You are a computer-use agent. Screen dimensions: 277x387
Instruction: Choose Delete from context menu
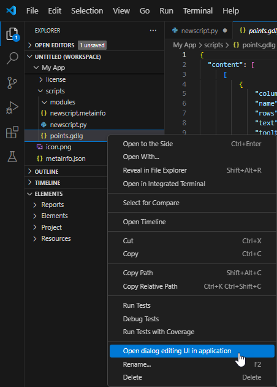coord(192,377)
